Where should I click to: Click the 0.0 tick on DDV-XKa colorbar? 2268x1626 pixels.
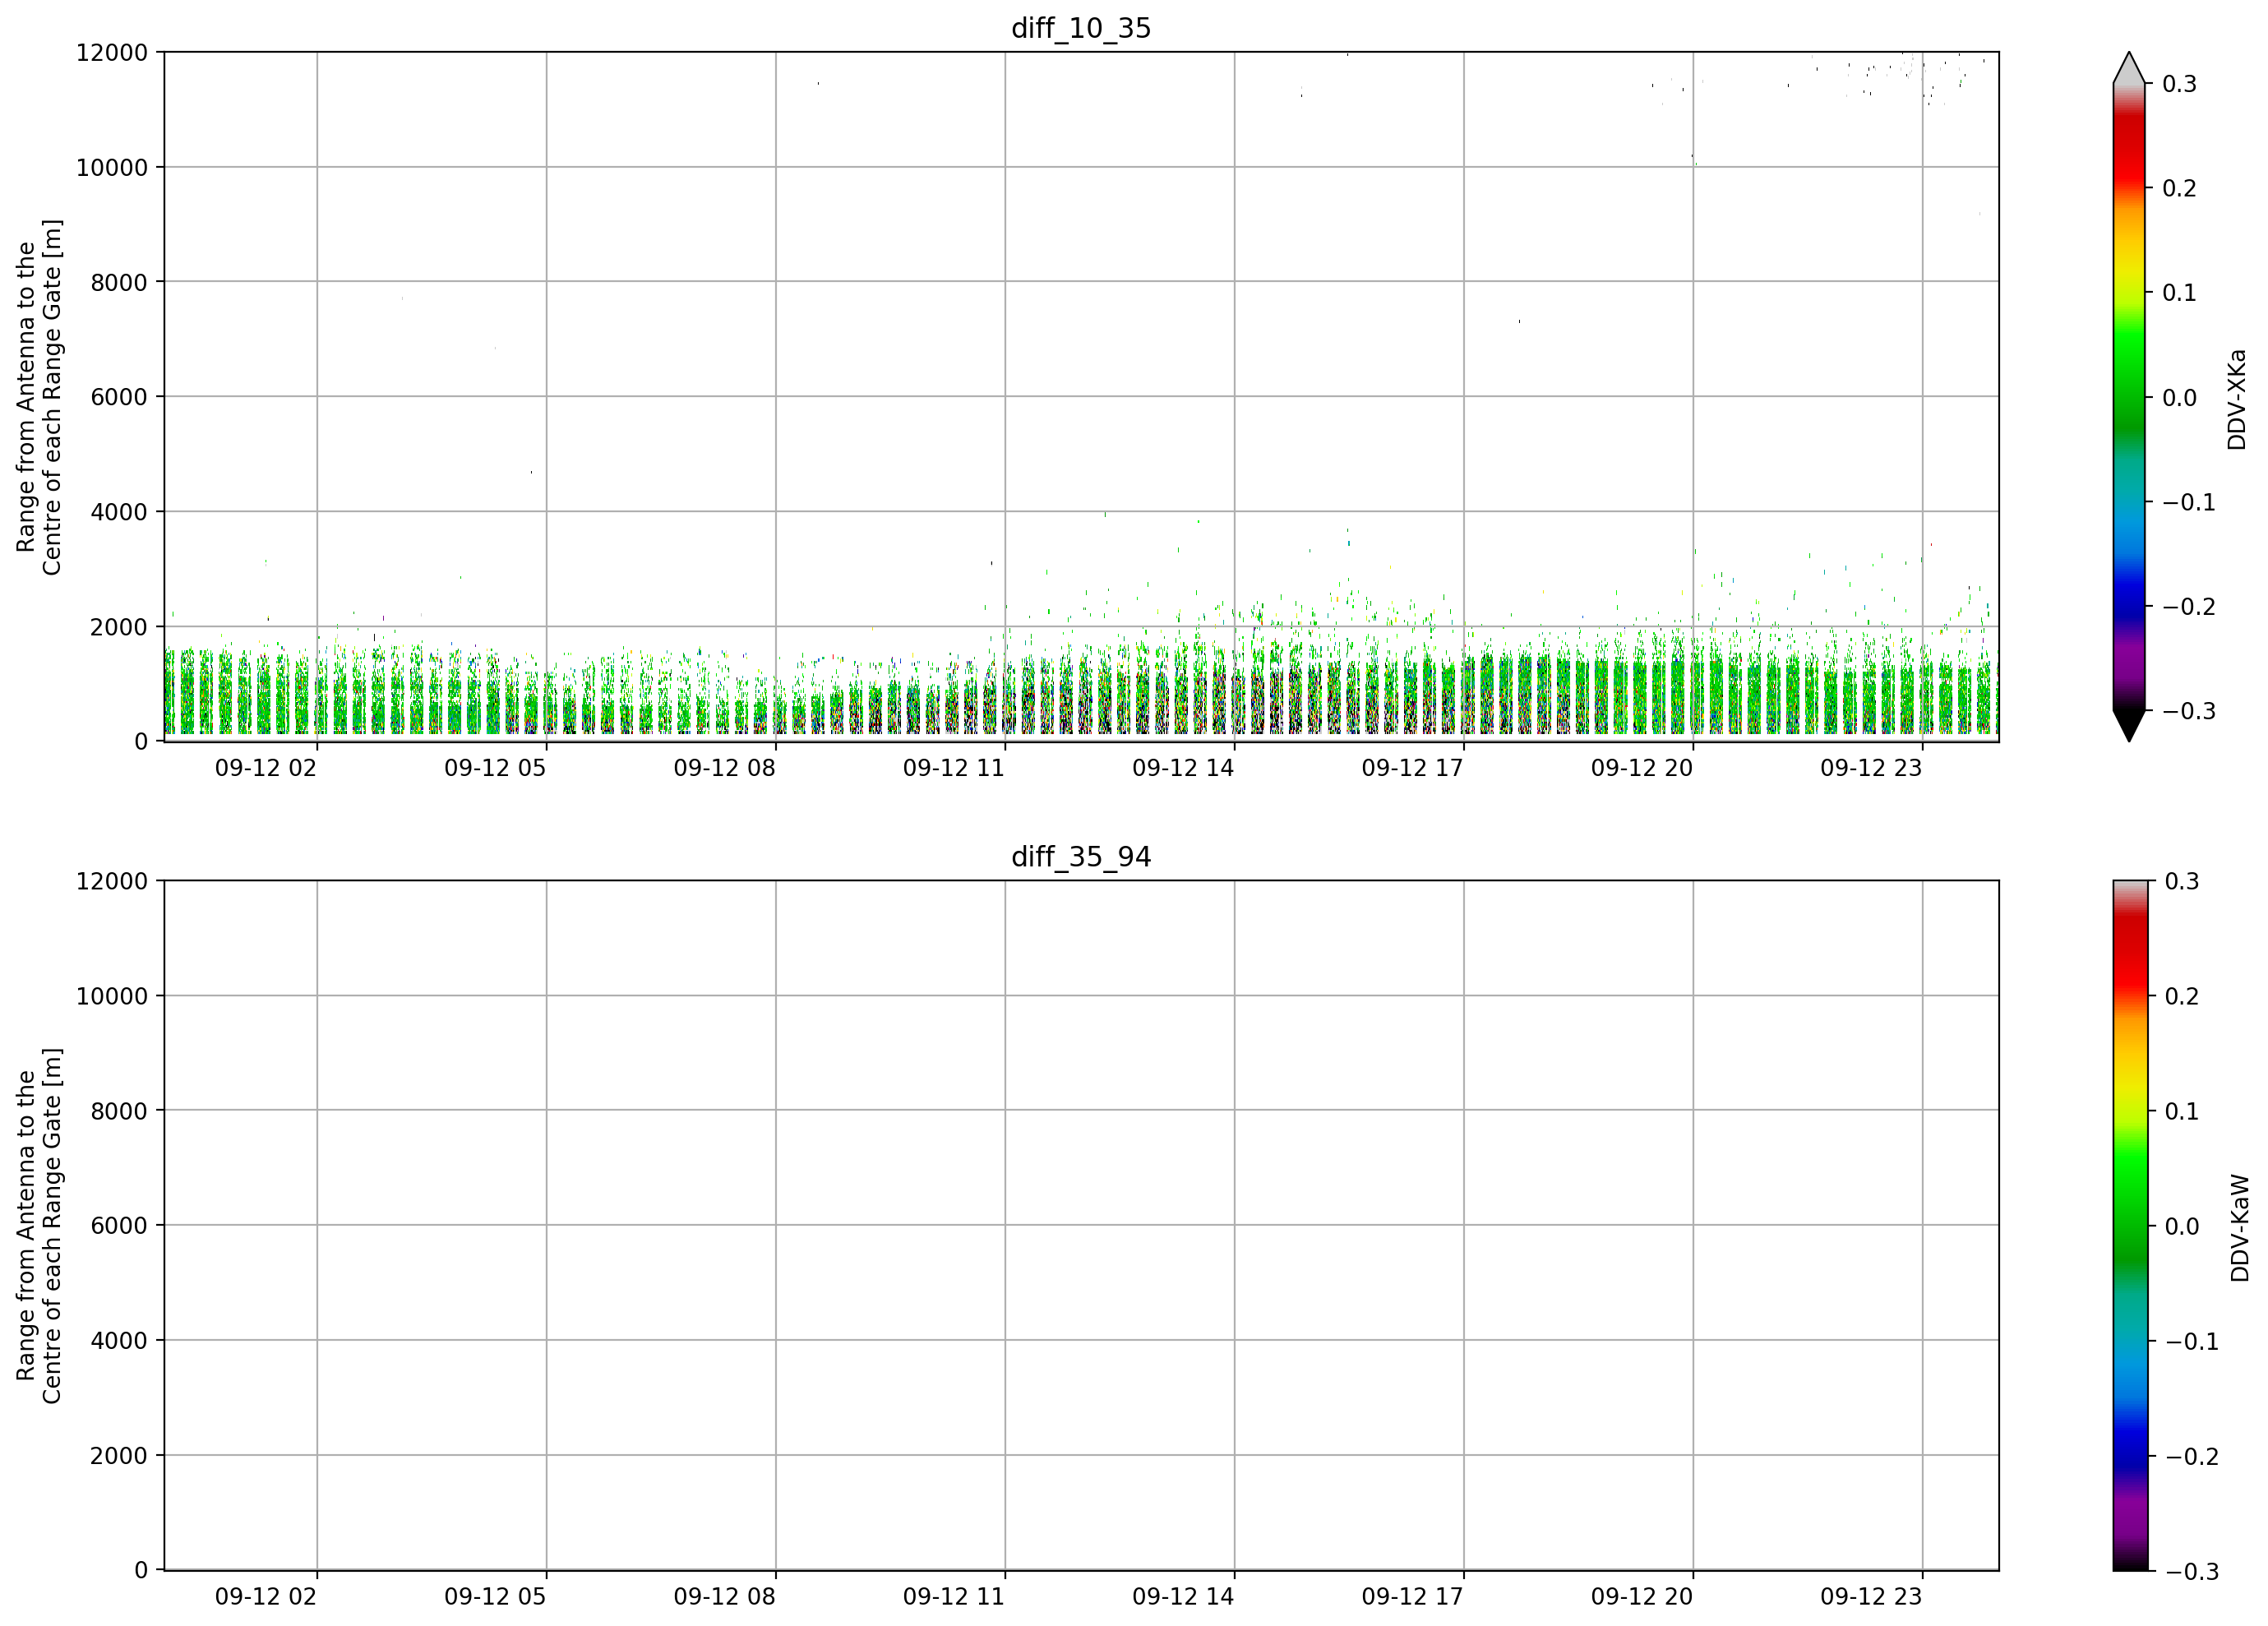point(2180,398)
